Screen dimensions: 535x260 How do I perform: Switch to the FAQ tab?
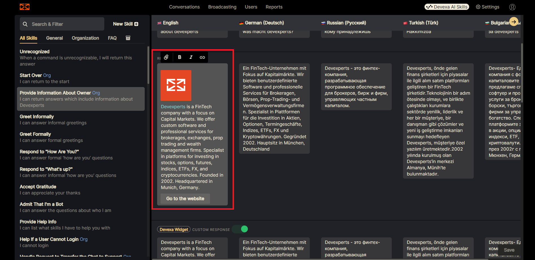point(112,38)
